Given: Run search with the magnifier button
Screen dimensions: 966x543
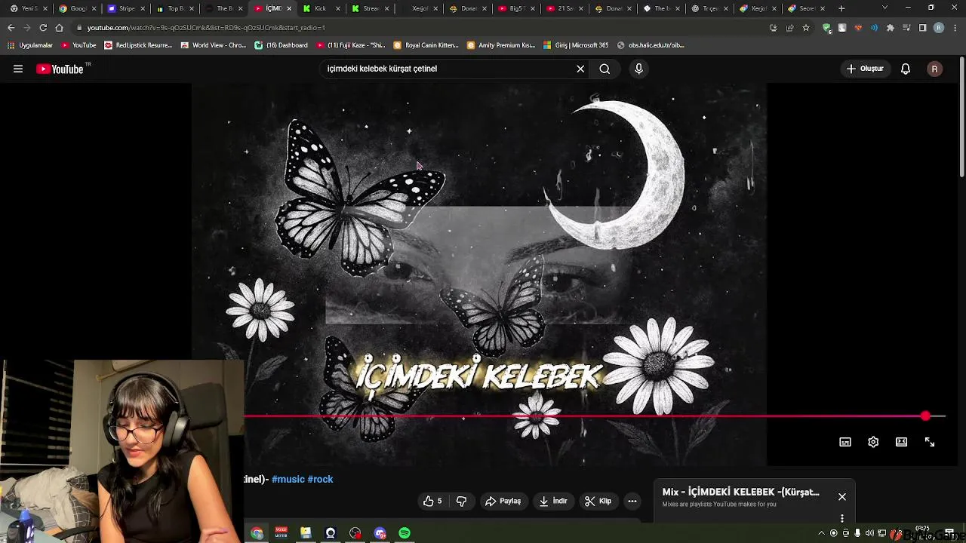Looking at the screenshot, I should pos(605,69).
